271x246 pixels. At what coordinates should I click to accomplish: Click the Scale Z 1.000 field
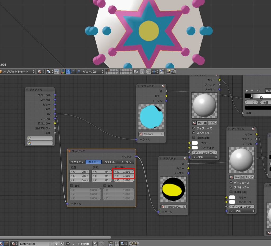click(x=124, y=180)
